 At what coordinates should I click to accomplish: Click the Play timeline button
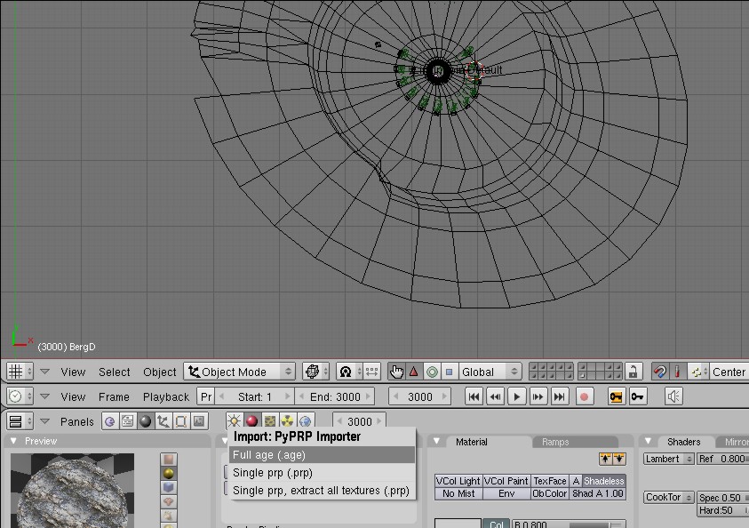click(516, 396)
